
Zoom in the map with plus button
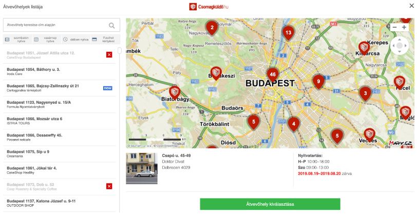click(x=404, y=27)
